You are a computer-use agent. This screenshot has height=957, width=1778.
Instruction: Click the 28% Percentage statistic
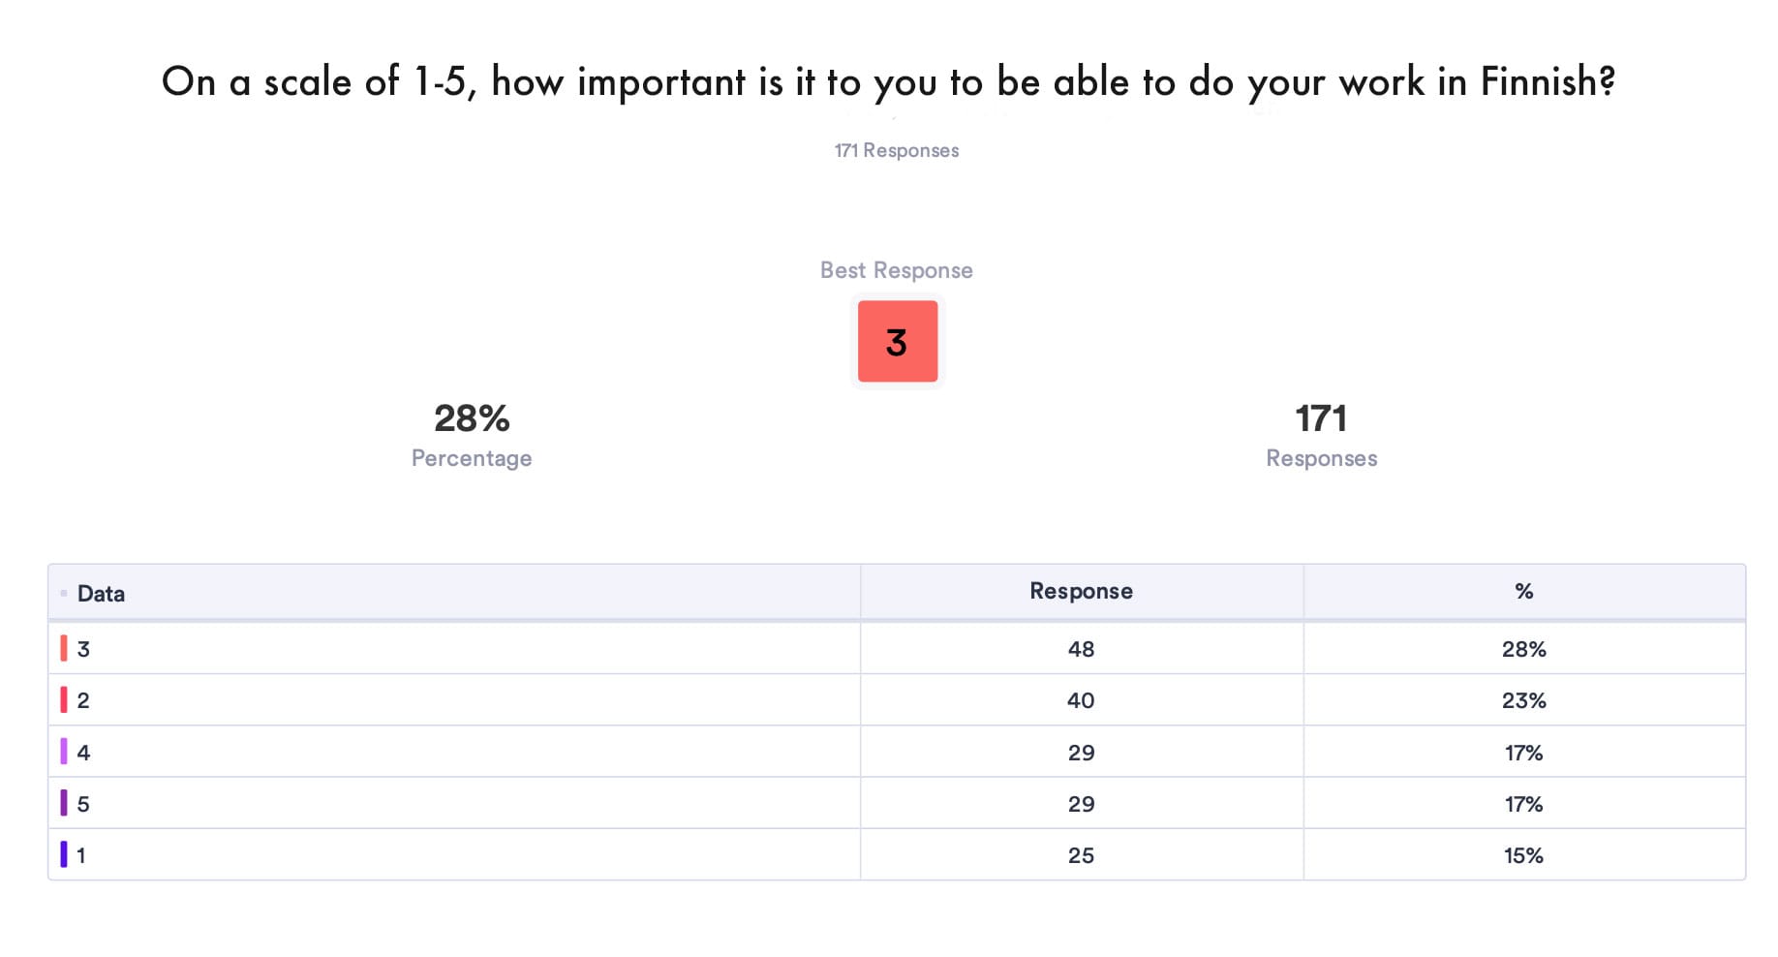pyautogui.click(x=472, y=418)
